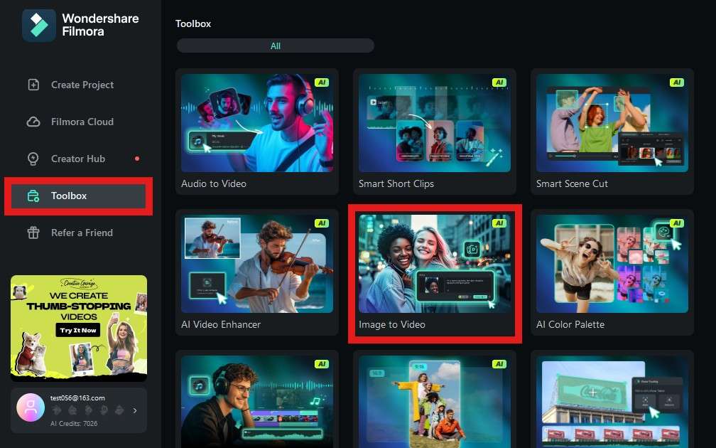Viewport: 716px width, 448px height.
Task: Click AI badge on AI Color Palette card
Action: click(x=677, y=223)
